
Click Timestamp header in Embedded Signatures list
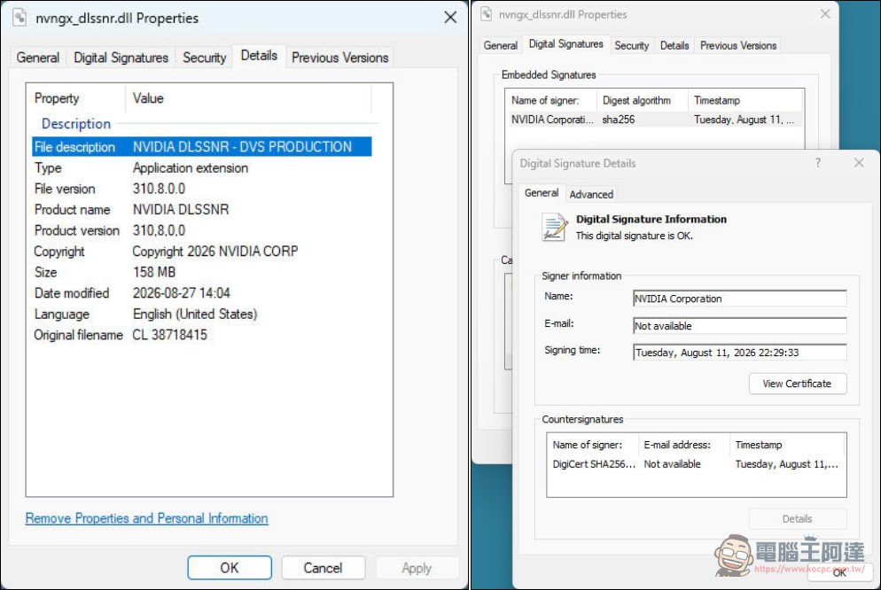(745, 100)
